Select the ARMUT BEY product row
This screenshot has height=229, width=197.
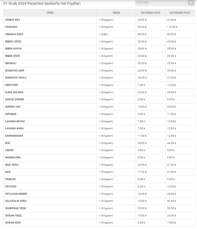click(13, 20)
